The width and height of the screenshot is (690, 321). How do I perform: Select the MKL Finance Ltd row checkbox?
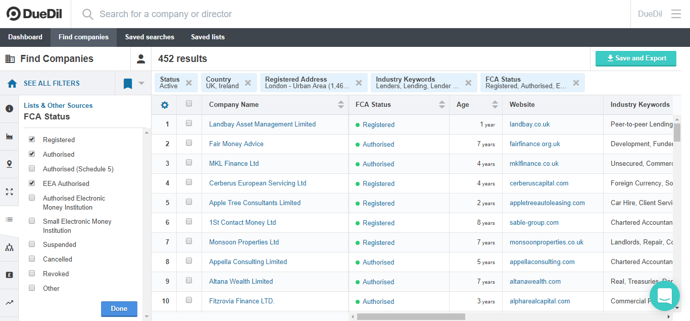pyautogui.click(x=189, y=162)
